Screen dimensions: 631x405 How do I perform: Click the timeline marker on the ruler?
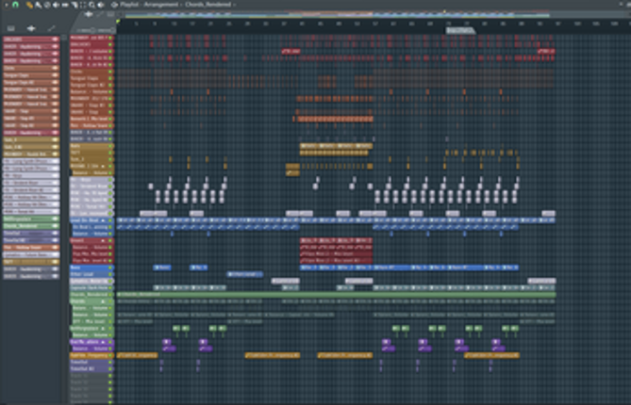(460, 30)
